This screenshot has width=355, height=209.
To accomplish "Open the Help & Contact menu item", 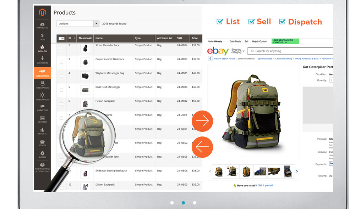I will click(260, 41).
